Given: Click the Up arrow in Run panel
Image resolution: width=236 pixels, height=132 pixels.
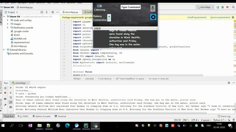Looking at the screenshot, I should [11, 88].
